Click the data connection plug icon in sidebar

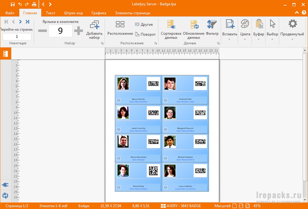5,185
